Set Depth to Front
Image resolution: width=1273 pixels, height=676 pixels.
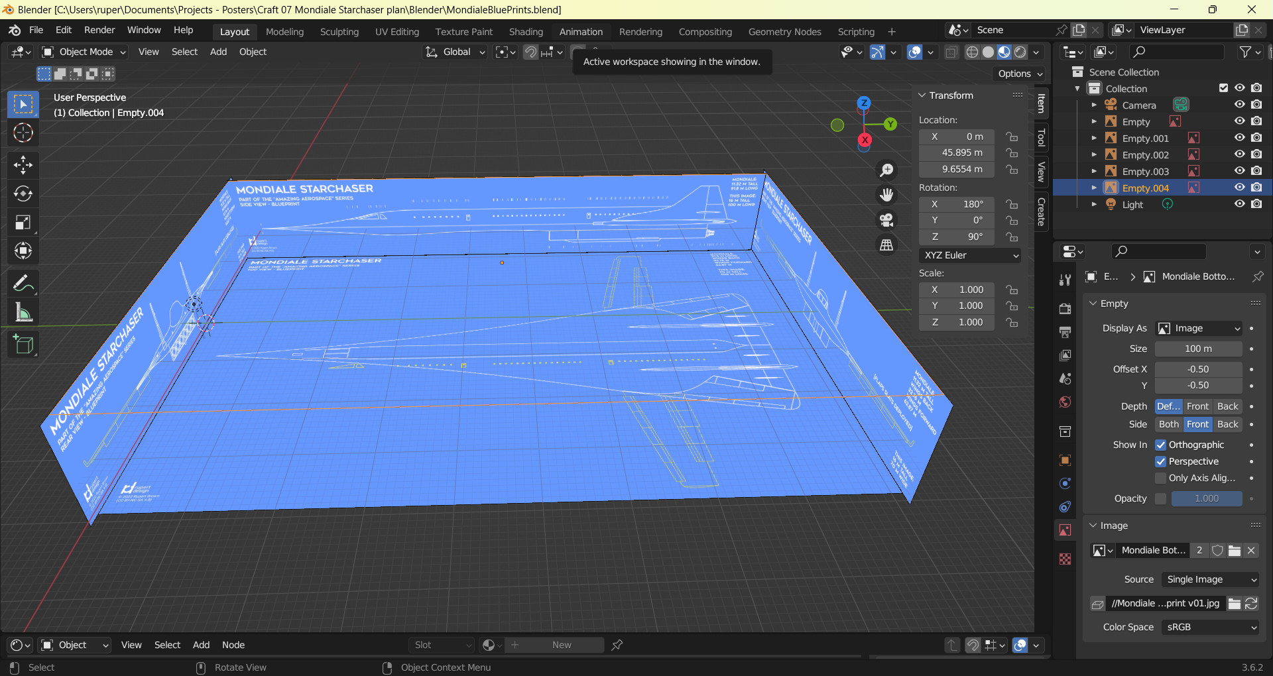point(1197,406)
